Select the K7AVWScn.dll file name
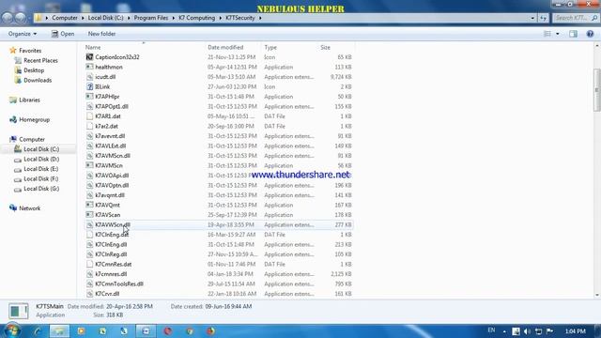 113,224
